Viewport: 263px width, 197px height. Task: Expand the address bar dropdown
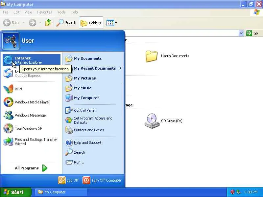click(x=241, y=33)
